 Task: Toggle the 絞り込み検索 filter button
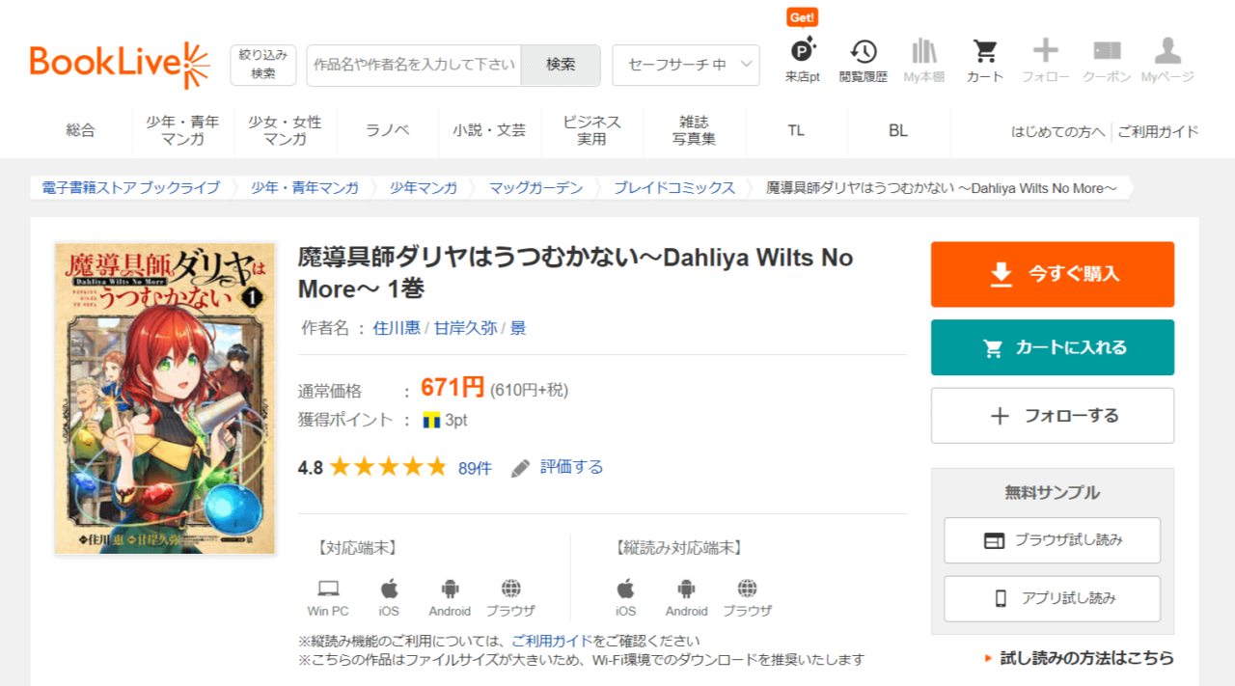pos(263,65)
